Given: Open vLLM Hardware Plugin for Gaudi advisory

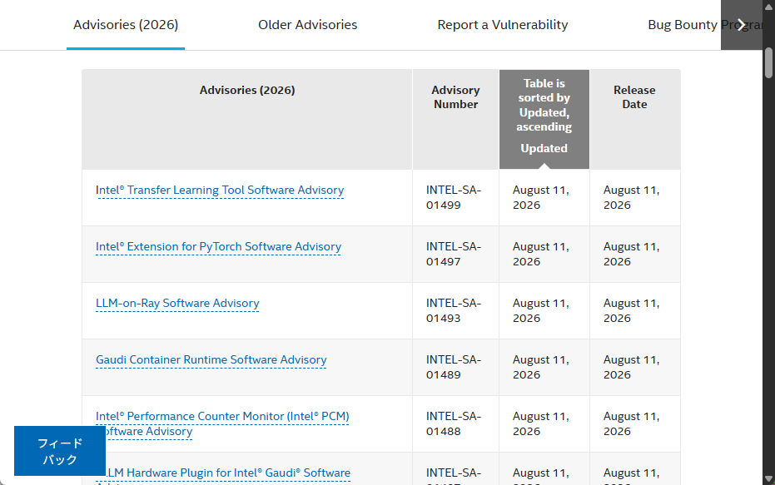Looking at the screenshot, I should [x=227, y=473].
